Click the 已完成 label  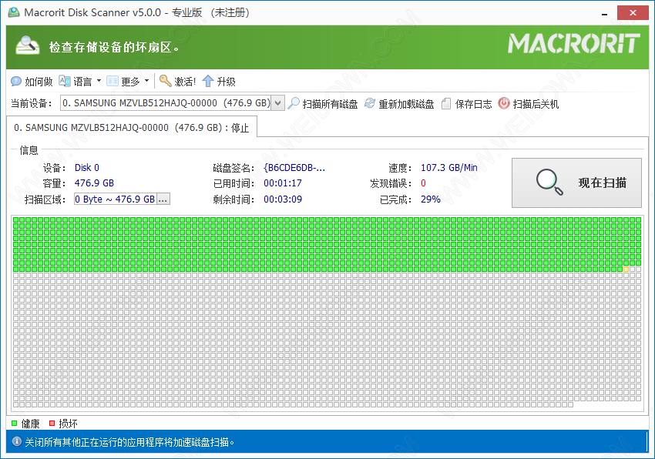pyautogui.click(x=395, y=199)
